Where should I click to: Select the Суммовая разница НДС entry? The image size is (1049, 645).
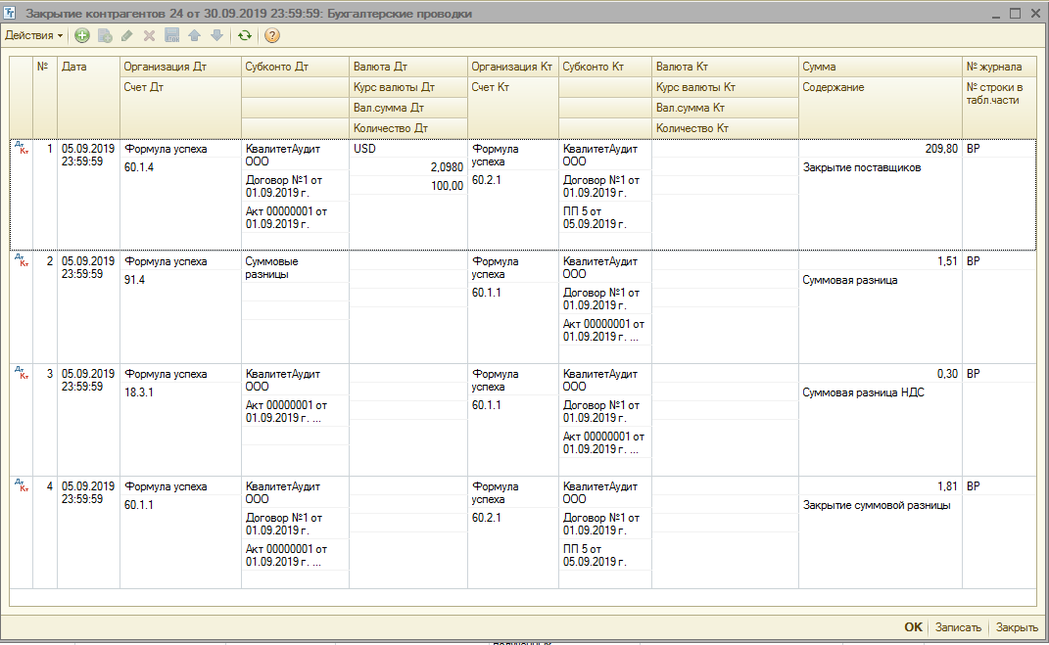point(863,392)
